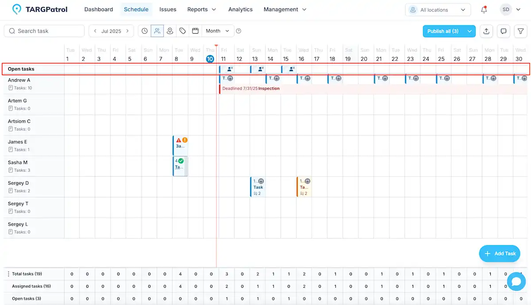
Task: Select the Andrew A row label
Action: [x=19, y=80]
